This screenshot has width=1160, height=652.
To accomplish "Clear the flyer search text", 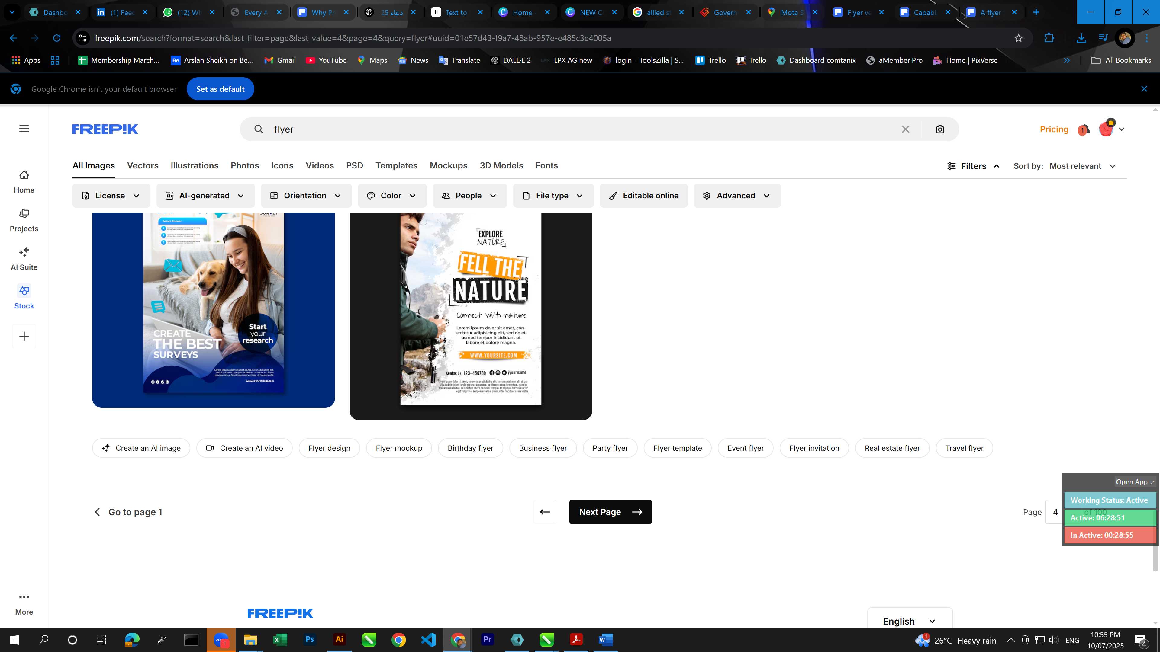I will [x=906, y=129].
